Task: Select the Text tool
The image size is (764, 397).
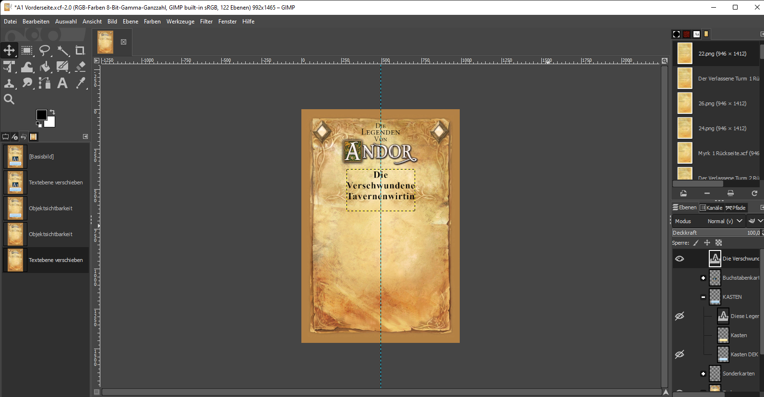Action: (62, 83)
